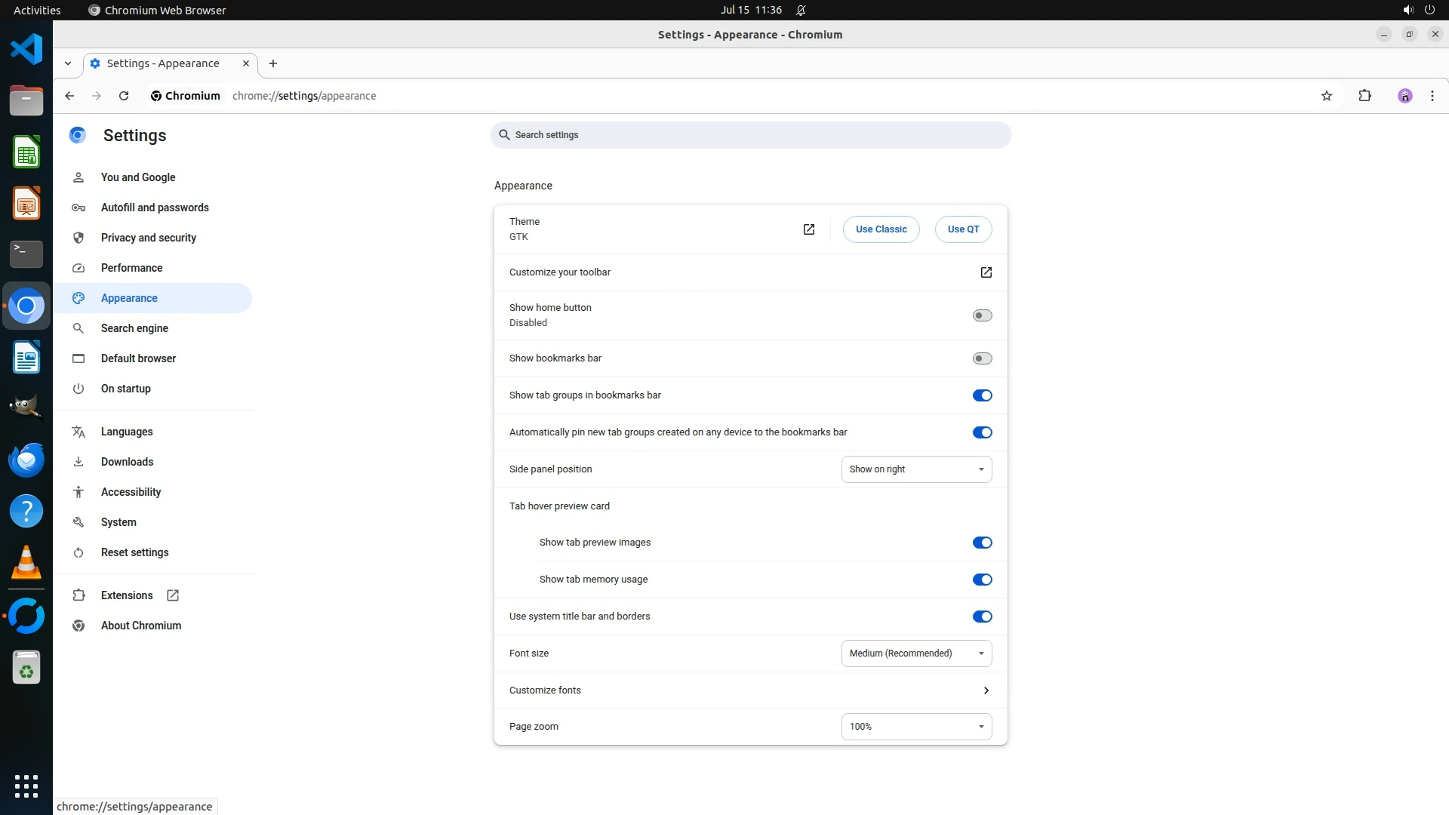Open the Extensions puzzle icon in toolbar
The height and width of the screenshot is (815, 1449).
tap(1364, 96)
